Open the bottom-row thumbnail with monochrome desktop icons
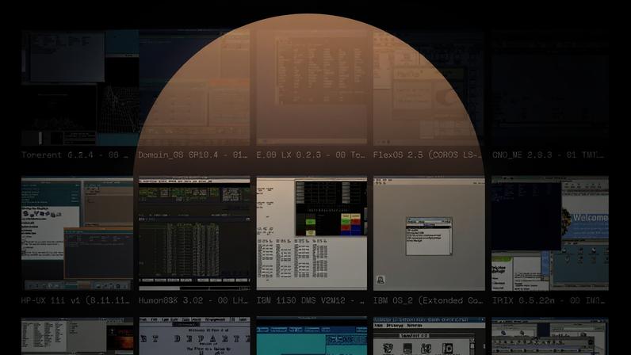631x355 pixels. (x=429, y=336)
